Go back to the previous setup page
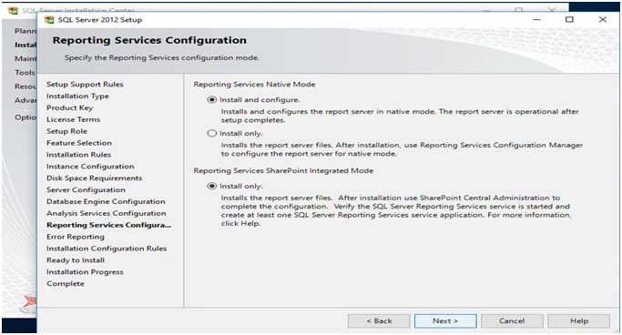 click(379, 321)
